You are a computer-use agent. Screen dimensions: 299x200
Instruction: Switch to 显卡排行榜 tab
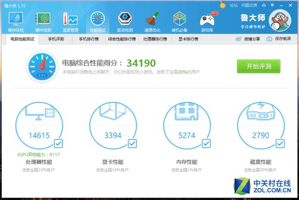pyautogui.click(x=188, y=39)
